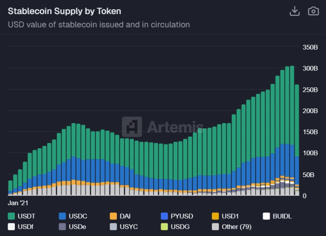Viewport: 326px width, 236px height.
Task: Toggle the USYC legend entry
Action: (124, 227)
